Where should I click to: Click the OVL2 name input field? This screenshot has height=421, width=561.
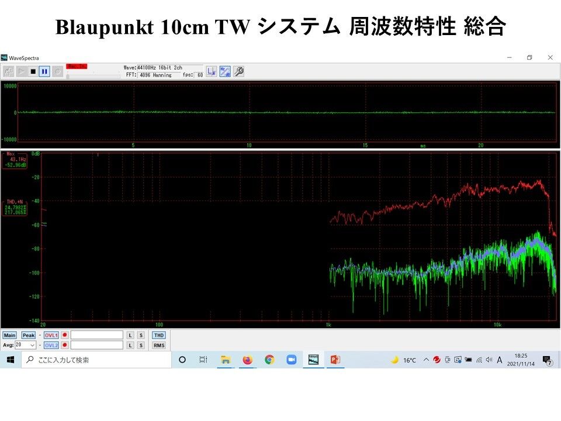[x=96, y=345]
